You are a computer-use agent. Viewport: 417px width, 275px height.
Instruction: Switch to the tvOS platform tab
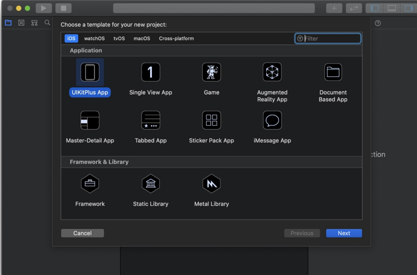click(119, 39)
